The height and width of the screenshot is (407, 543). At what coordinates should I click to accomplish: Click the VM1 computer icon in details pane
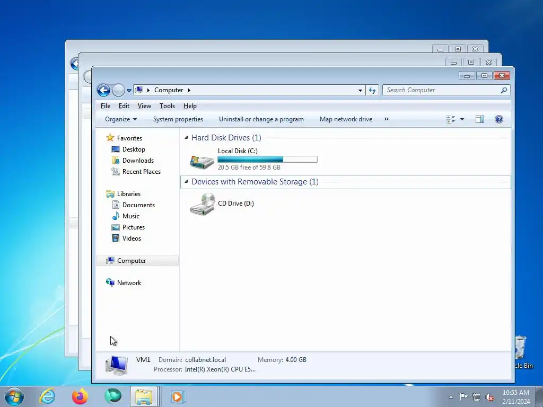[x=117, y=365]
